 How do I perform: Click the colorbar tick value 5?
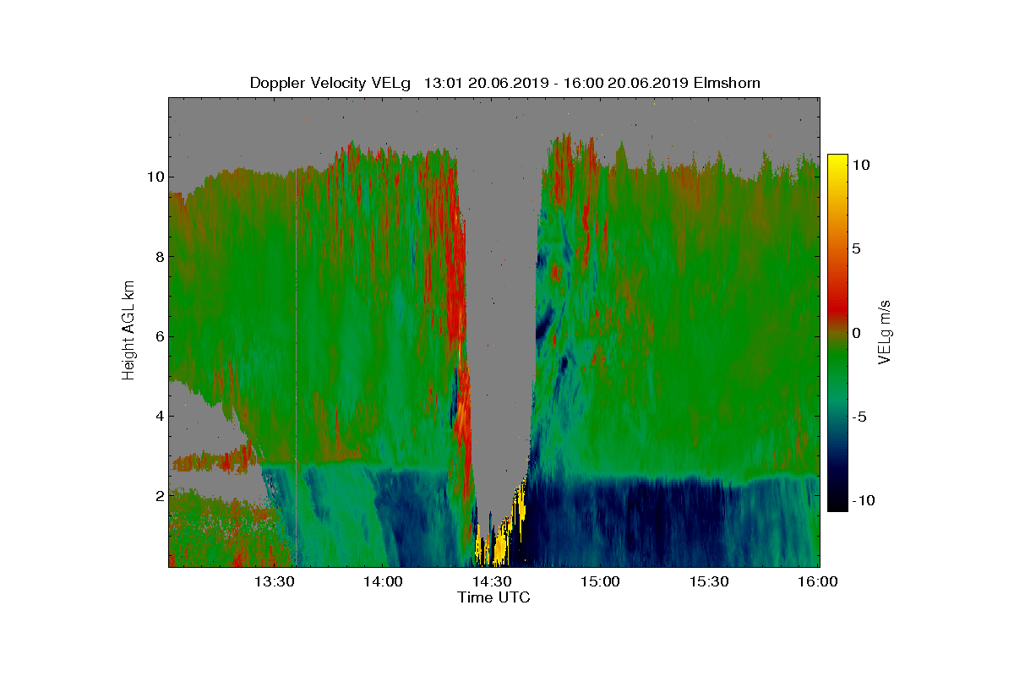click(856, 249)
